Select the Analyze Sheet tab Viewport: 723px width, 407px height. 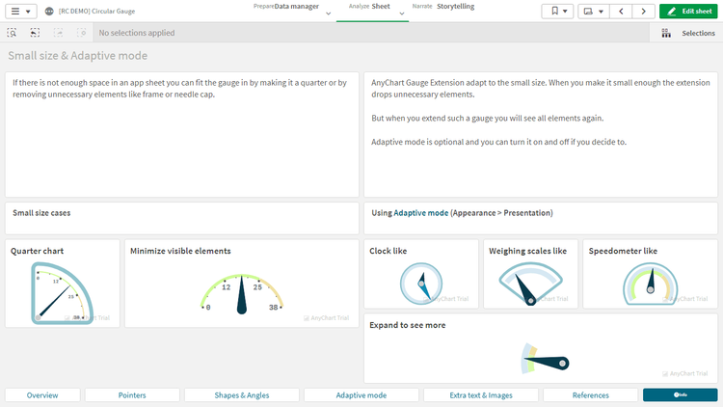point(370,7)
